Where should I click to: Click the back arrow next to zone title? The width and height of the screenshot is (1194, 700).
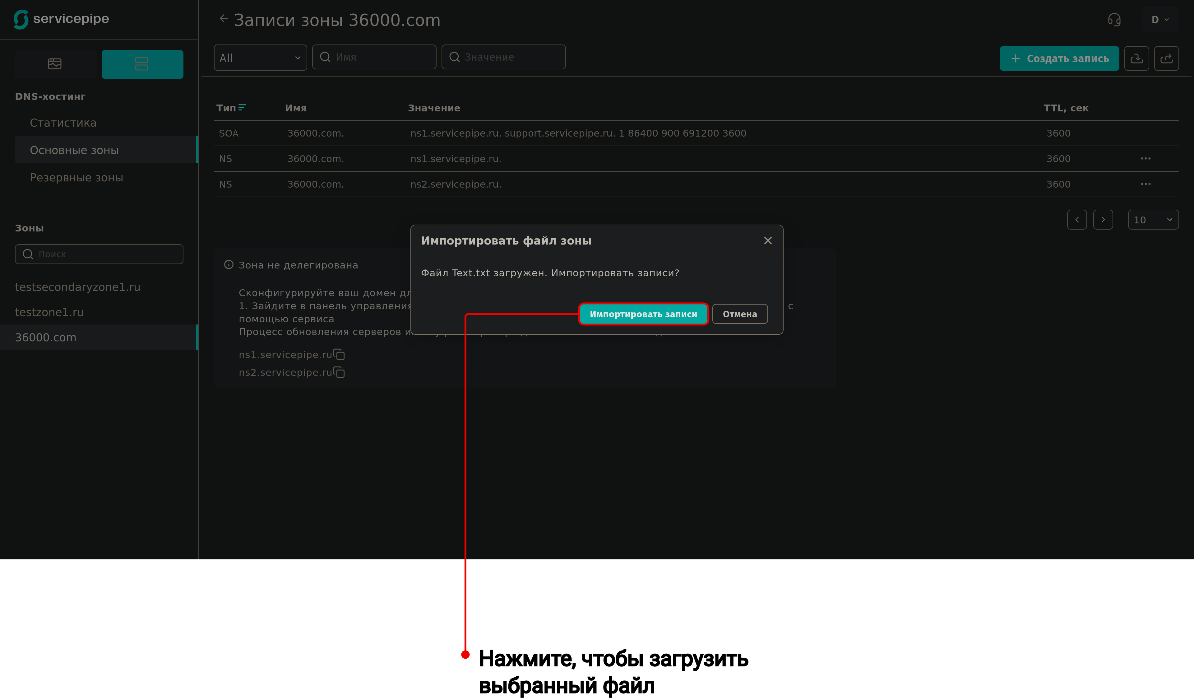[x=224, y=19]
